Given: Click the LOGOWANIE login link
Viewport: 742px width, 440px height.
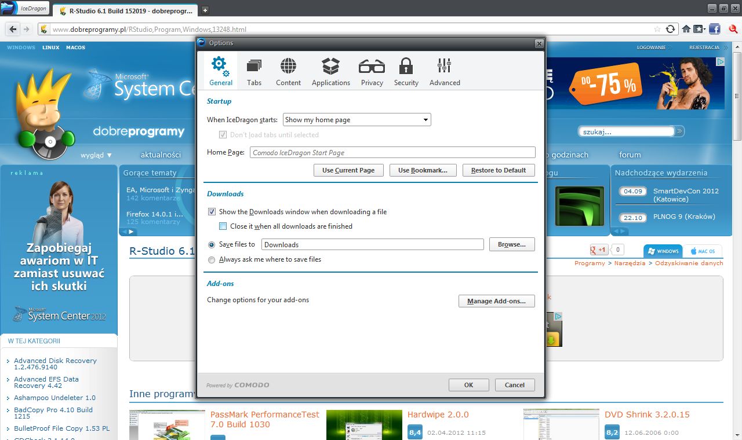Looking at the screenshot, I should coord(651,47).
